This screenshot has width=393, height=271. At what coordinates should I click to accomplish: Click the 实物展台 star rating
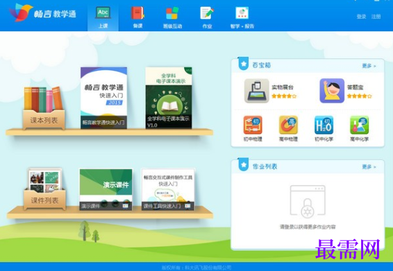[x=284, y=96]
